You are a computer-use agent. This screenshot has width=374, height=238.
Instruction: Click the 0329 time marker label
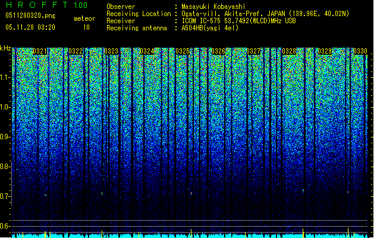point(325,51)
